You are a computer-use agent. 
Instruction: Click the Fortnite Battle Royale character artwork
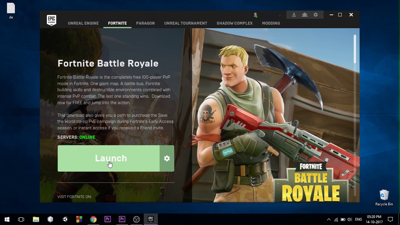click(x=276, y=115)
